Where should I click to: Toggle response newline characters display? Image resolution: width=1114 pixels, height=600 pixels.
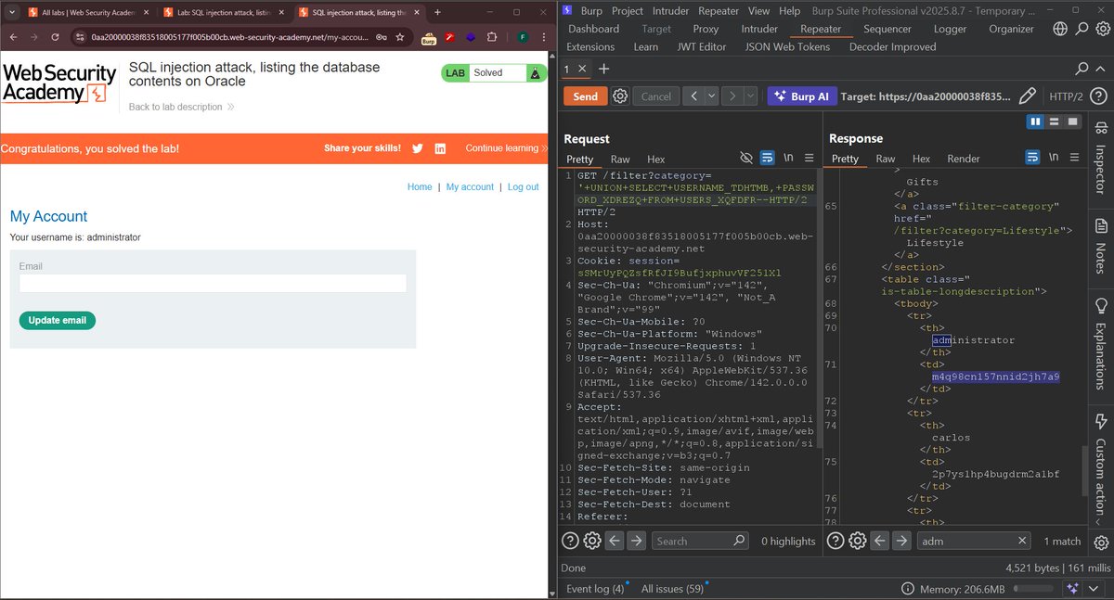pyautogui.click(x=1053, y=158)
